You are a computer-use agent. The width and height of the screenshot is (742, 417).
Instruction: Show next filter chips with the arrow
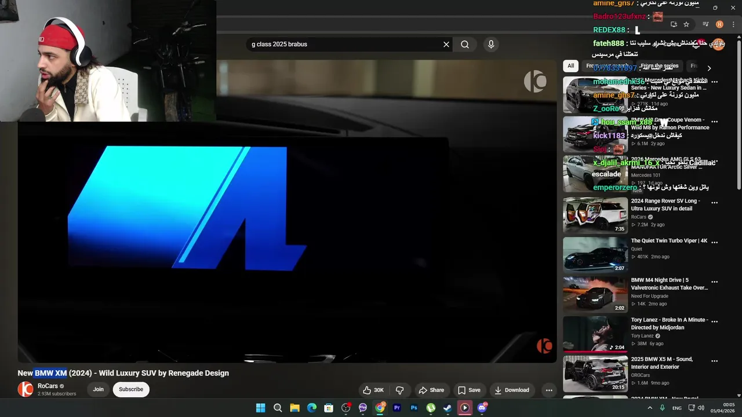[x=709, y=68]
